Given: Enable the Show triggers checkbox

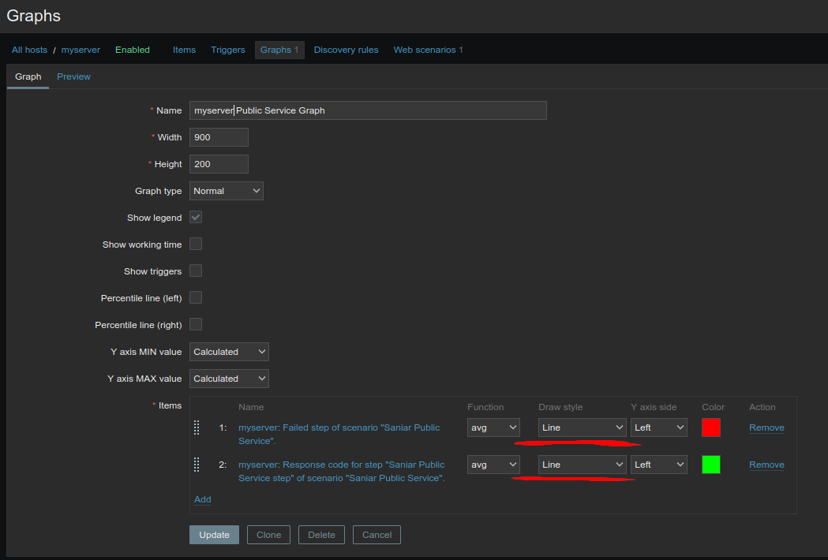Looking at the screenshot, I should point(196,271).
